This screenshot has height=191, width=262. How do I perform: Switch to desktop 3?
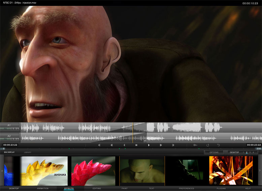tap(250, 152)
